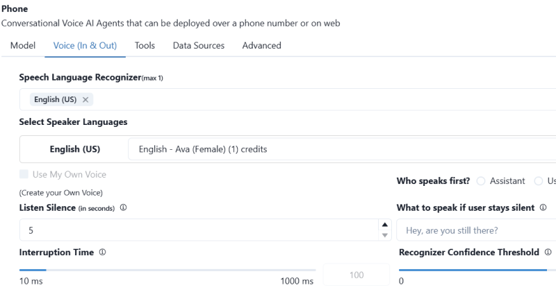Click the Create your Own Voice link
Screen dimensions: 556x290
click(x=61, y=192)
